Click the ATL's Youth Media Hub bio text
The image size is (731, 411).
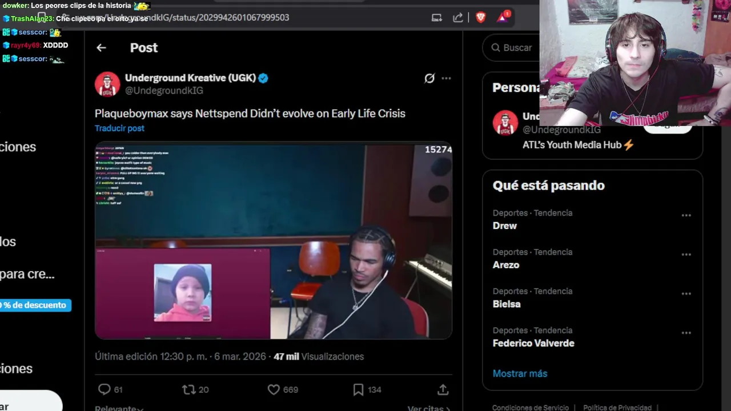[x=579, y=145]
